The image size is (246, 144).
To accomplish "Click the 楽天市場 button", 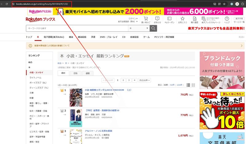I will click(x=239, y=18).
